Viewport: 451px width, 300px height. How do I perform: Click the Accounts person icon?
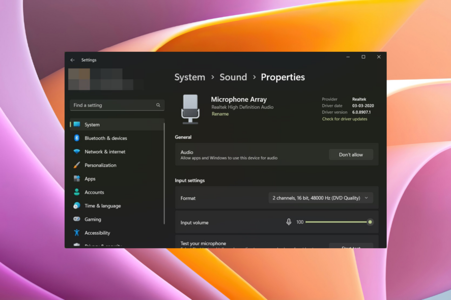pos(76,192)
